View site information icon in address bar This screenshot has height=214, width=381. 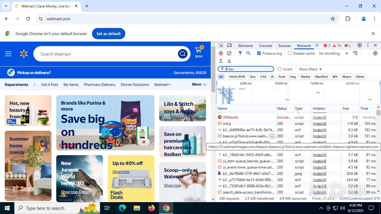point(41,19)
